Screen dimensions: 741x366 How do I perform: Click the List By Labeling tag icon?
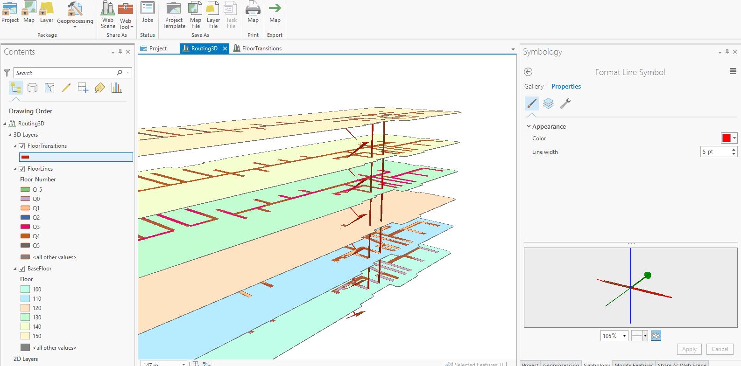99,88
